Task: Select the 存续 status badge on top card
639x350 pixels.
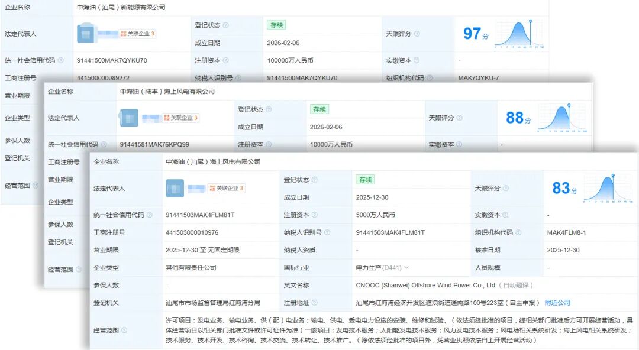Action: click(276, 25)
